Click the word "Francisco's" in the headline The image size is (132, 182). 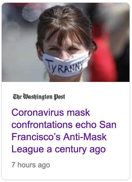click(x=36, y=137)
